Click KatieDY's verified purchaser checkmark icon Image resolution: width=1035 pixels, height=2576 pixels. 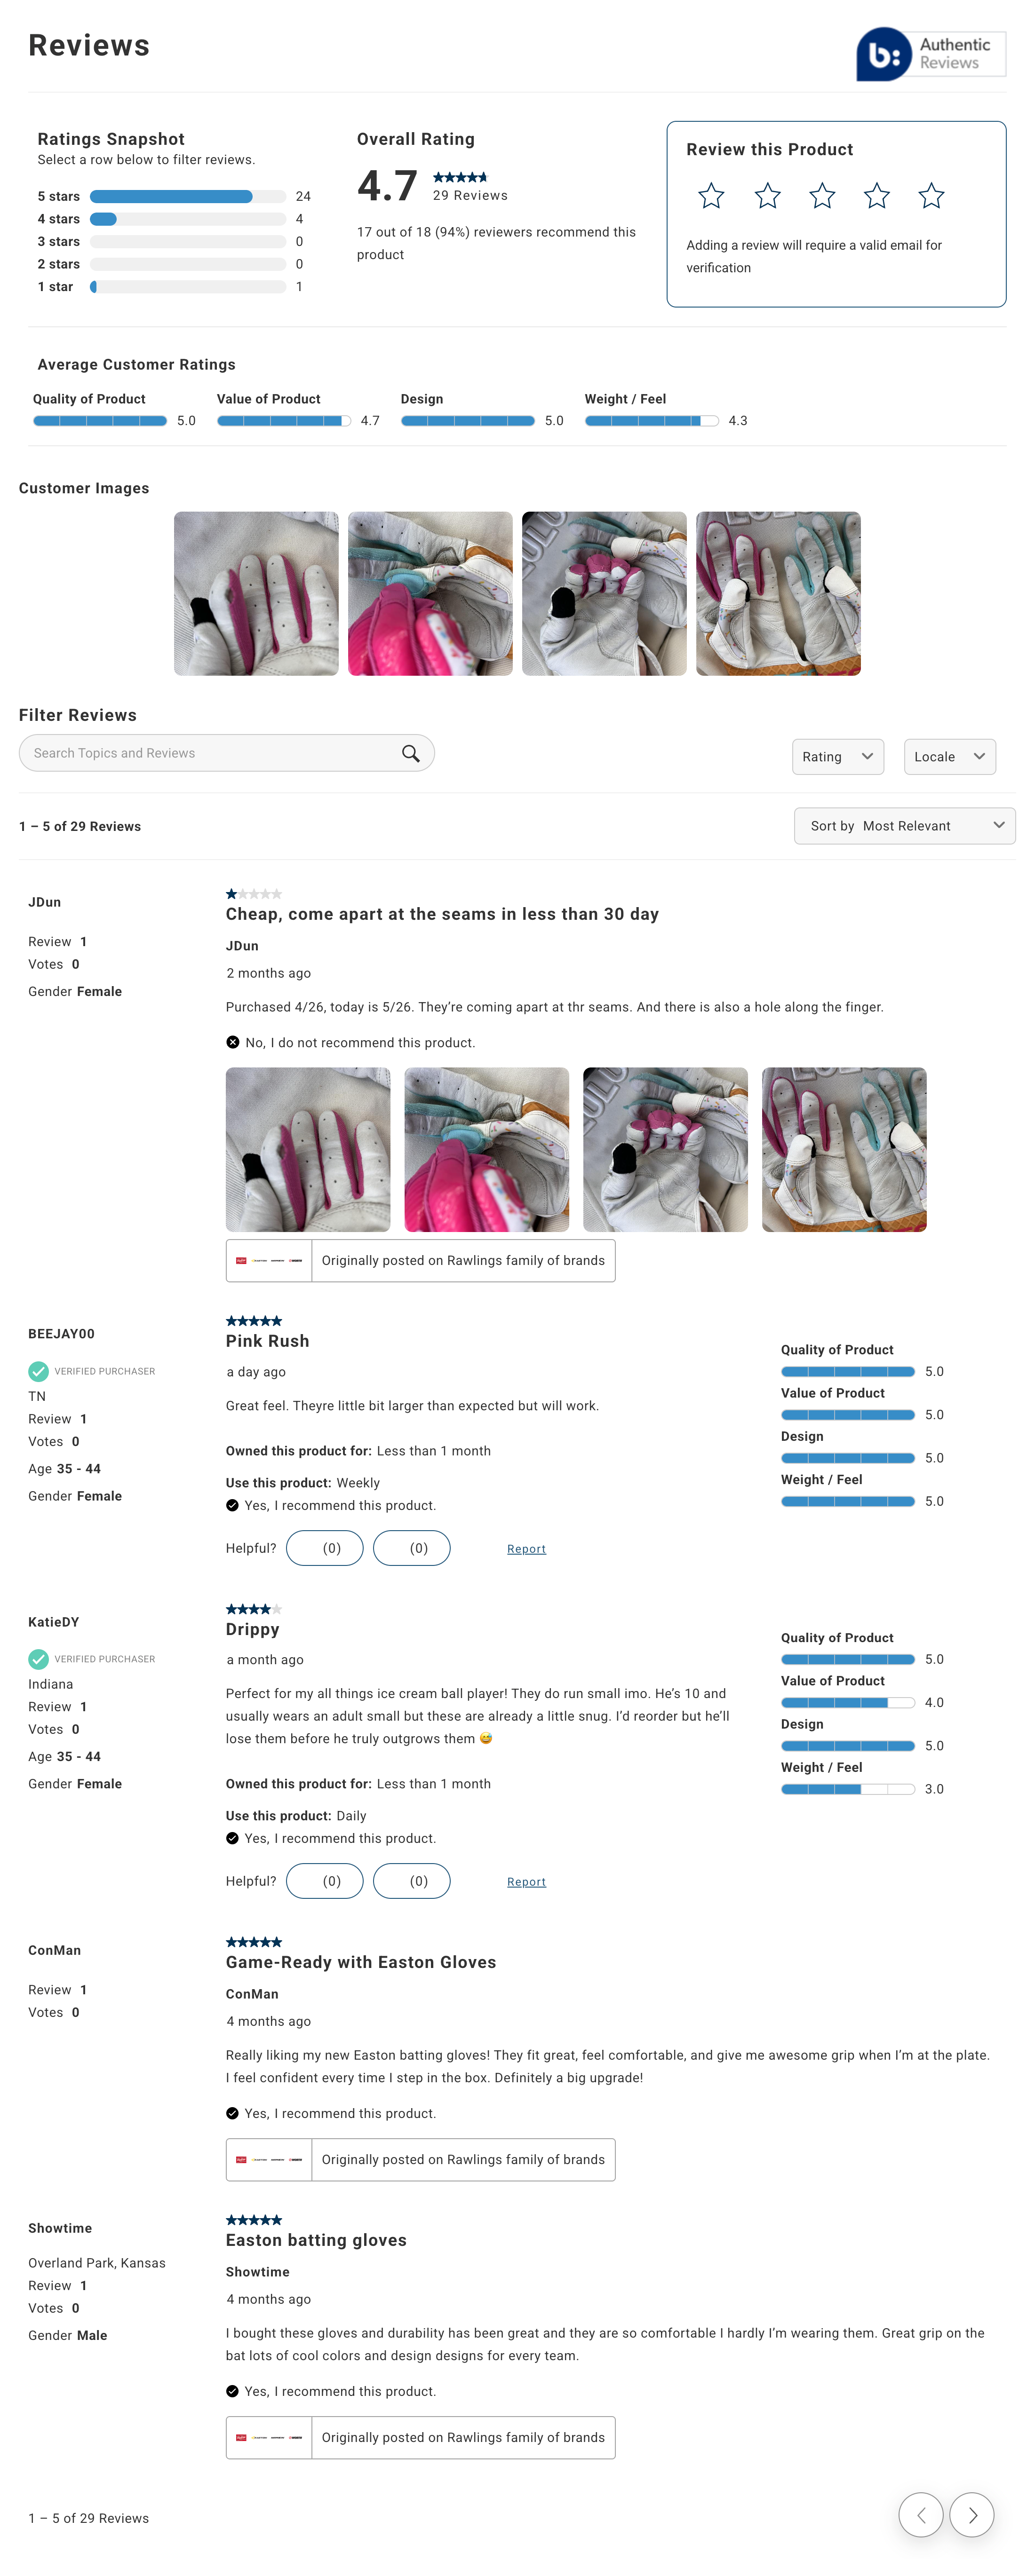[38, 1659]
